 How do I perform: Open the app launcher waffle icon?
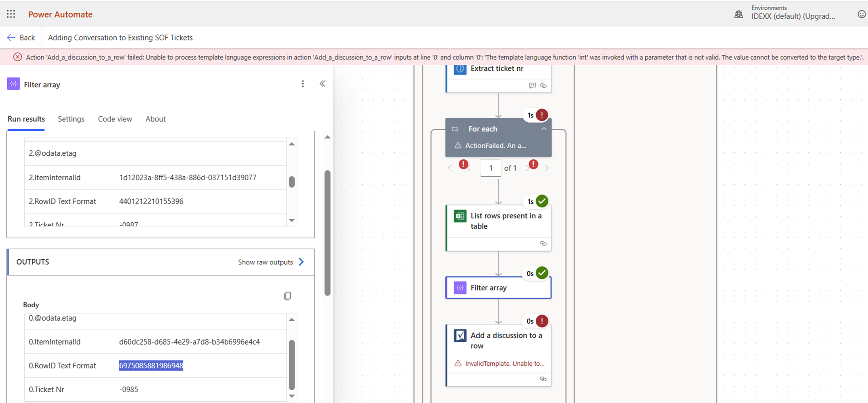(11, 14)
